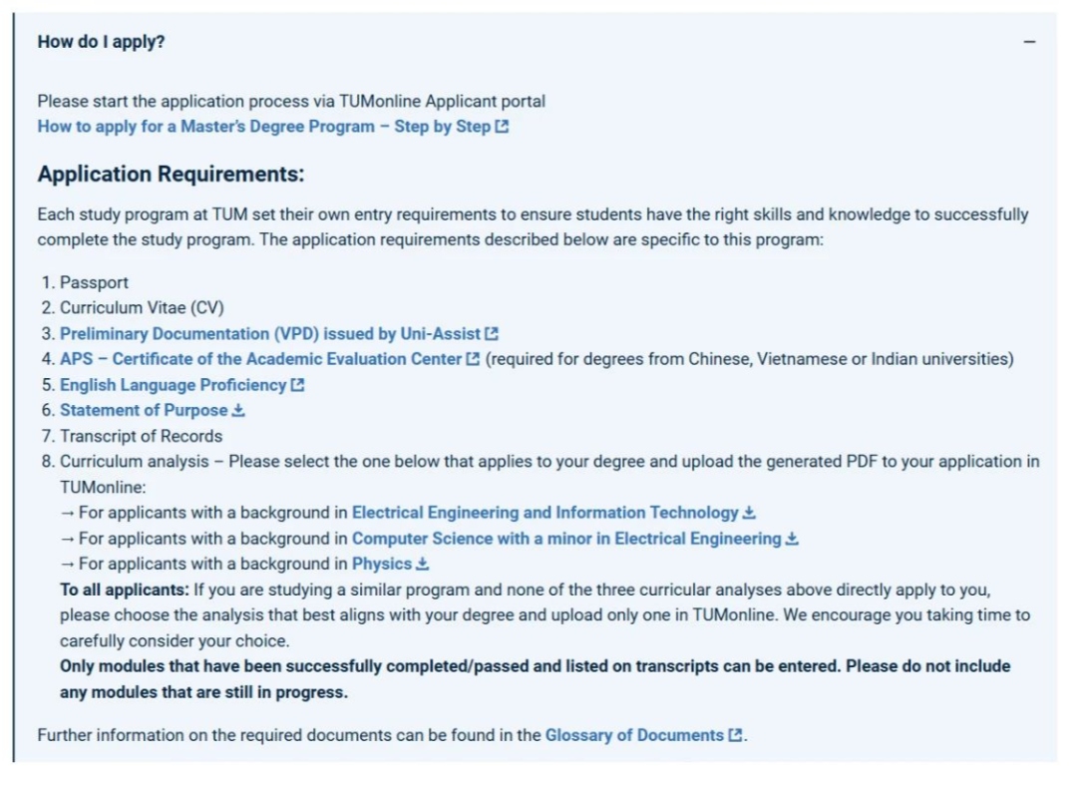Click the external icon beside English Language Proficiency
Screen dimensions: 1077x786
tap(297, 385)
